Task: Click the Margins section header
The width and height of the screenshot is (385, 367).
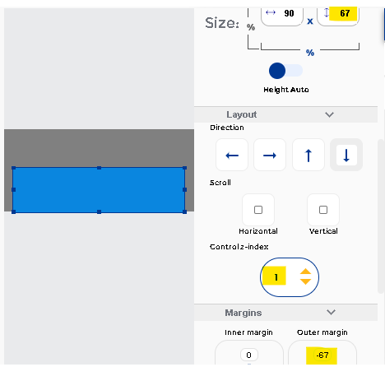Action: [x=285, y=313]
